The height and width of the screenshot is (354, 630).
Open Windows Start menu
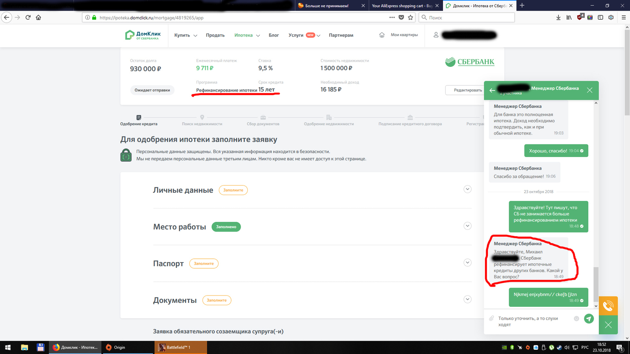pyautogui.click(x=7, y=347)
